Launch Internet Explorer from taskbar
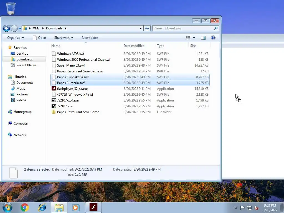The width and height of the screenshot is (284, 213). (42, 207)
